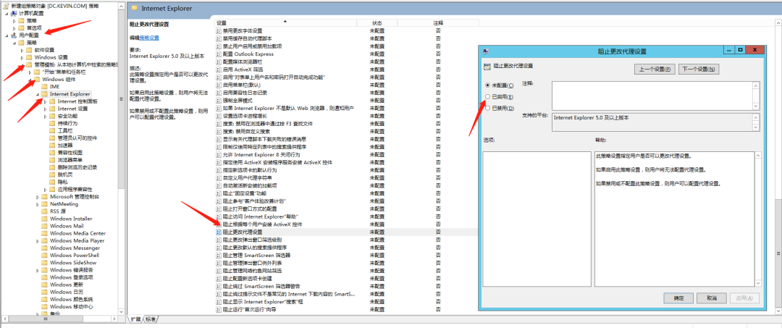The width and height of the screenshot is (782, 328).
Task: Expand the Windows Media Player node
Action: click(x=38, y=241)
